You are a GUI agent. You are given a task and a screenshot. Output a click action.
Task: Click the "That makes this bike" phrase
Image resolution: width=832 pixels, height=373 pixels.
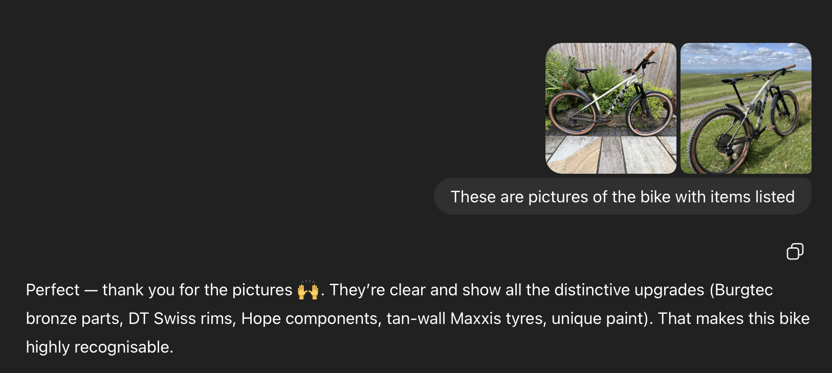pos(733,319)
